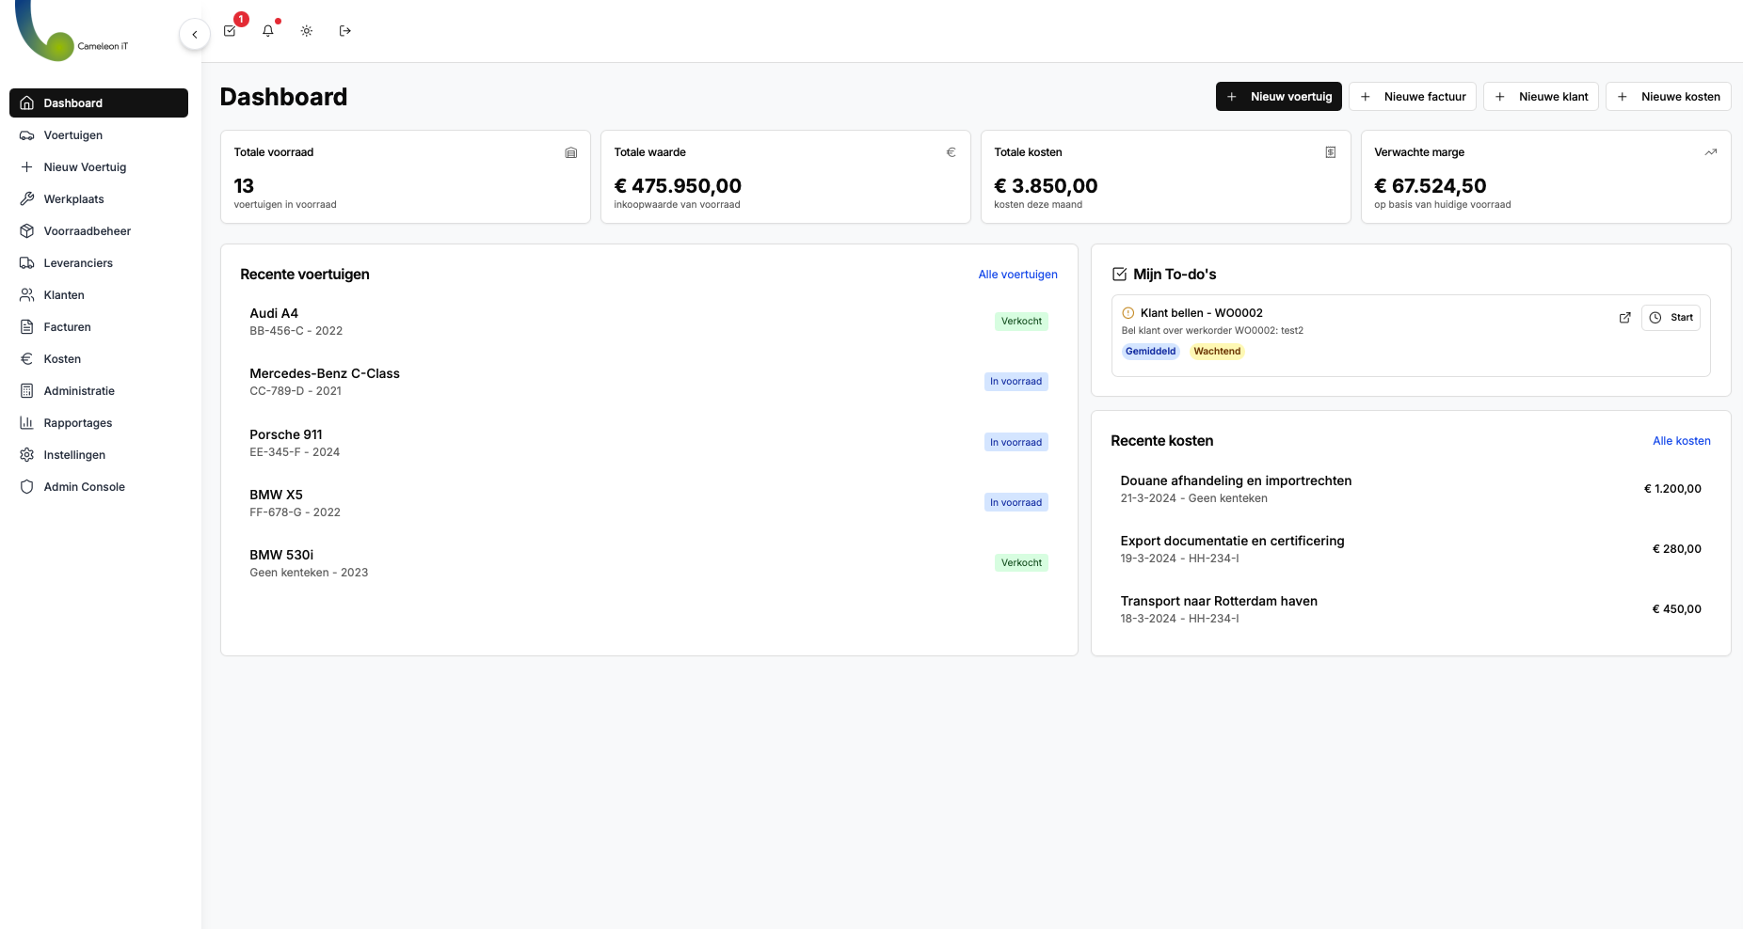Open Admin Console via shield icon
Image resolution: width=1743 pixels, height=929 pixels.
click(x=27, y=486)
